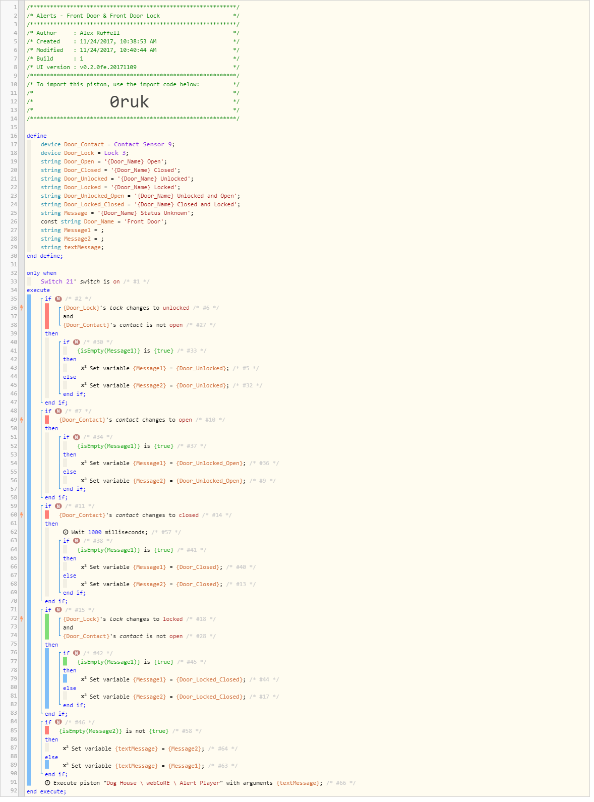Click the clock icon before Wait 1000 milliseconds
Viewport: 594px width, 802px height.
pyautogui.click(x=66, y=532)
